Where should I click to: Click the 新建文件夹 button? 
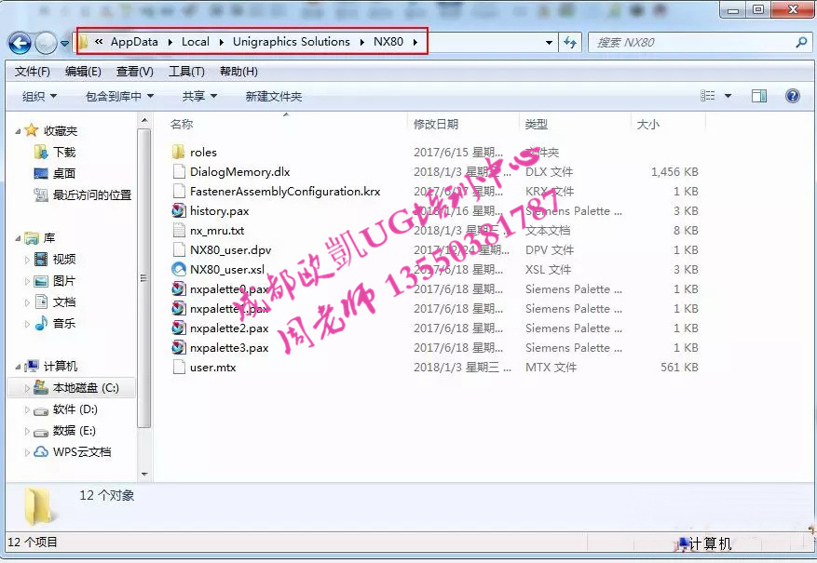274,96
